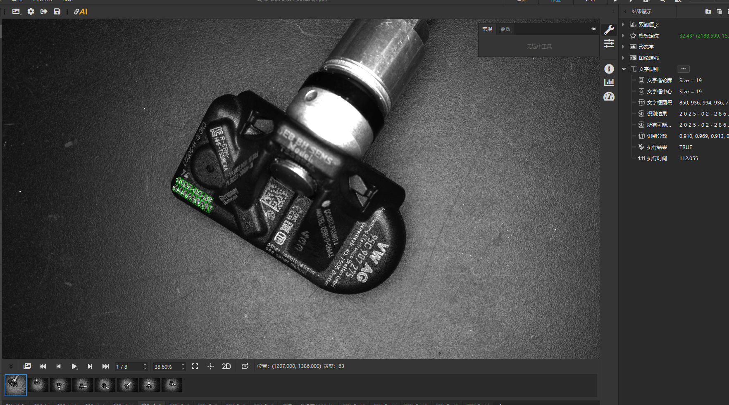Expand the 形态学 tree node

click(x=623, y=47)
